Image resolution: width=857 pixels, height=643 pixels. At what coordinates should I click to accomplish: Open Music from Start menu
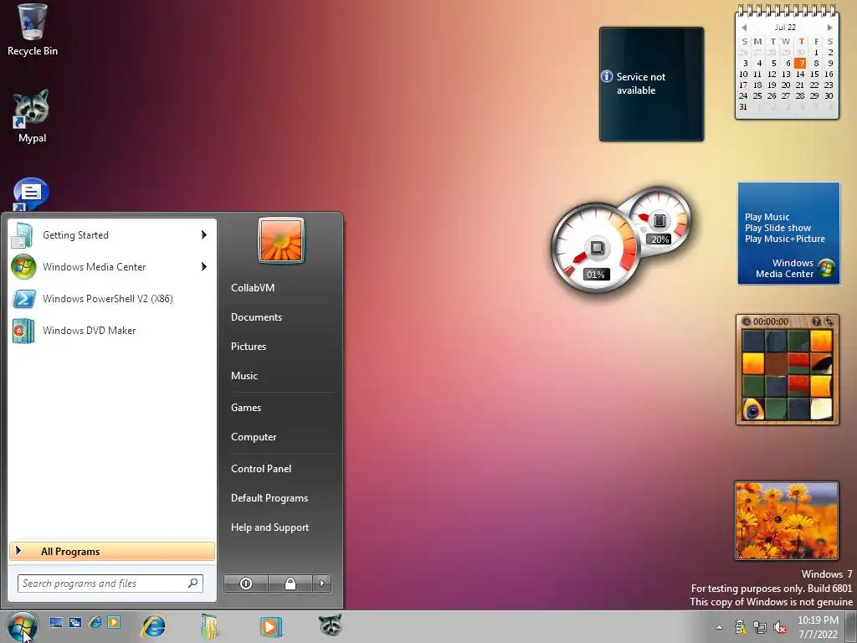pos(244,376)
